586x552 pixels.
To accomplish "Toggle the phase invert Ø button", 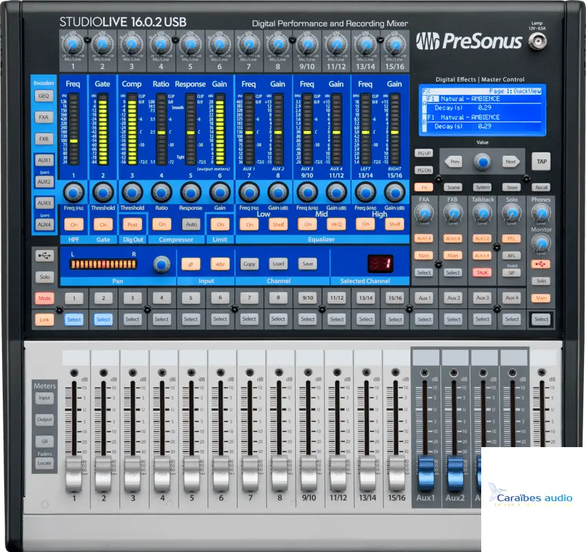I will 190,264.
